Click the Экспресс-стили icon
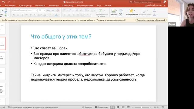194x109 pixels. pyautogui.click(x=144, y=11)
